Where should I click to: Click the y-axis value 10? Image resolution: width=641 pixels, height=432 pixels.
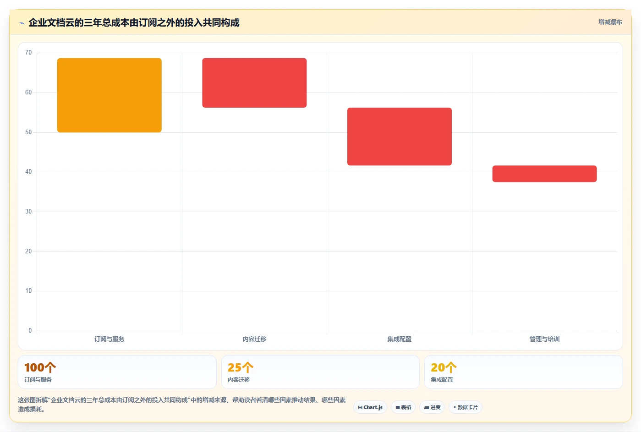[28, 291]
